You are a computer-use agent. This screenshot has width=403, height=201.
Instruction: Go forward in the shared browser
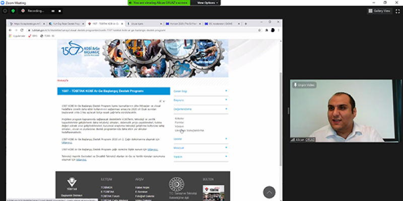click(16, 30)
